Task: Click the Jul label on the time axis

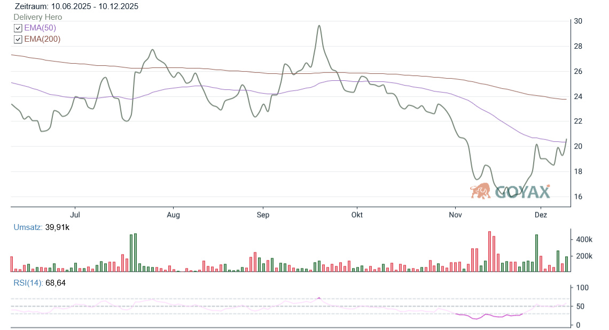Action: (75, 215)
